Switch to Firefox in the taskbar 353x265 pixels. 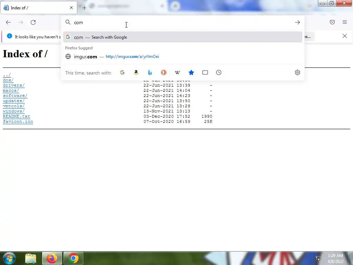tap(52, 258)
